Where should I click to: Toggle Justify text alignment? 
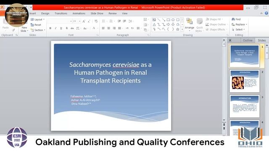click(119, 28)
